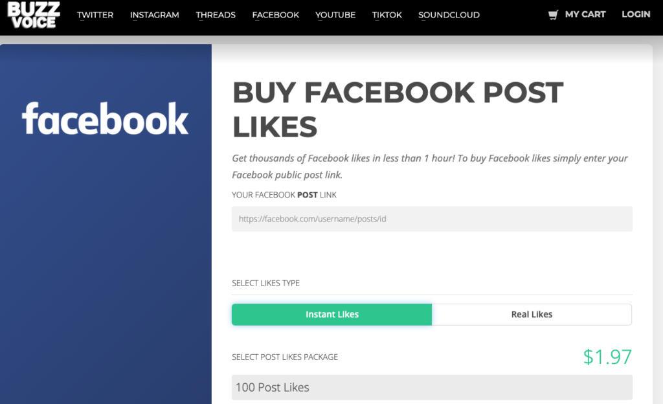Screen dimensions: 663x404
Task: Click the Login link
Action: pos(636,14)
